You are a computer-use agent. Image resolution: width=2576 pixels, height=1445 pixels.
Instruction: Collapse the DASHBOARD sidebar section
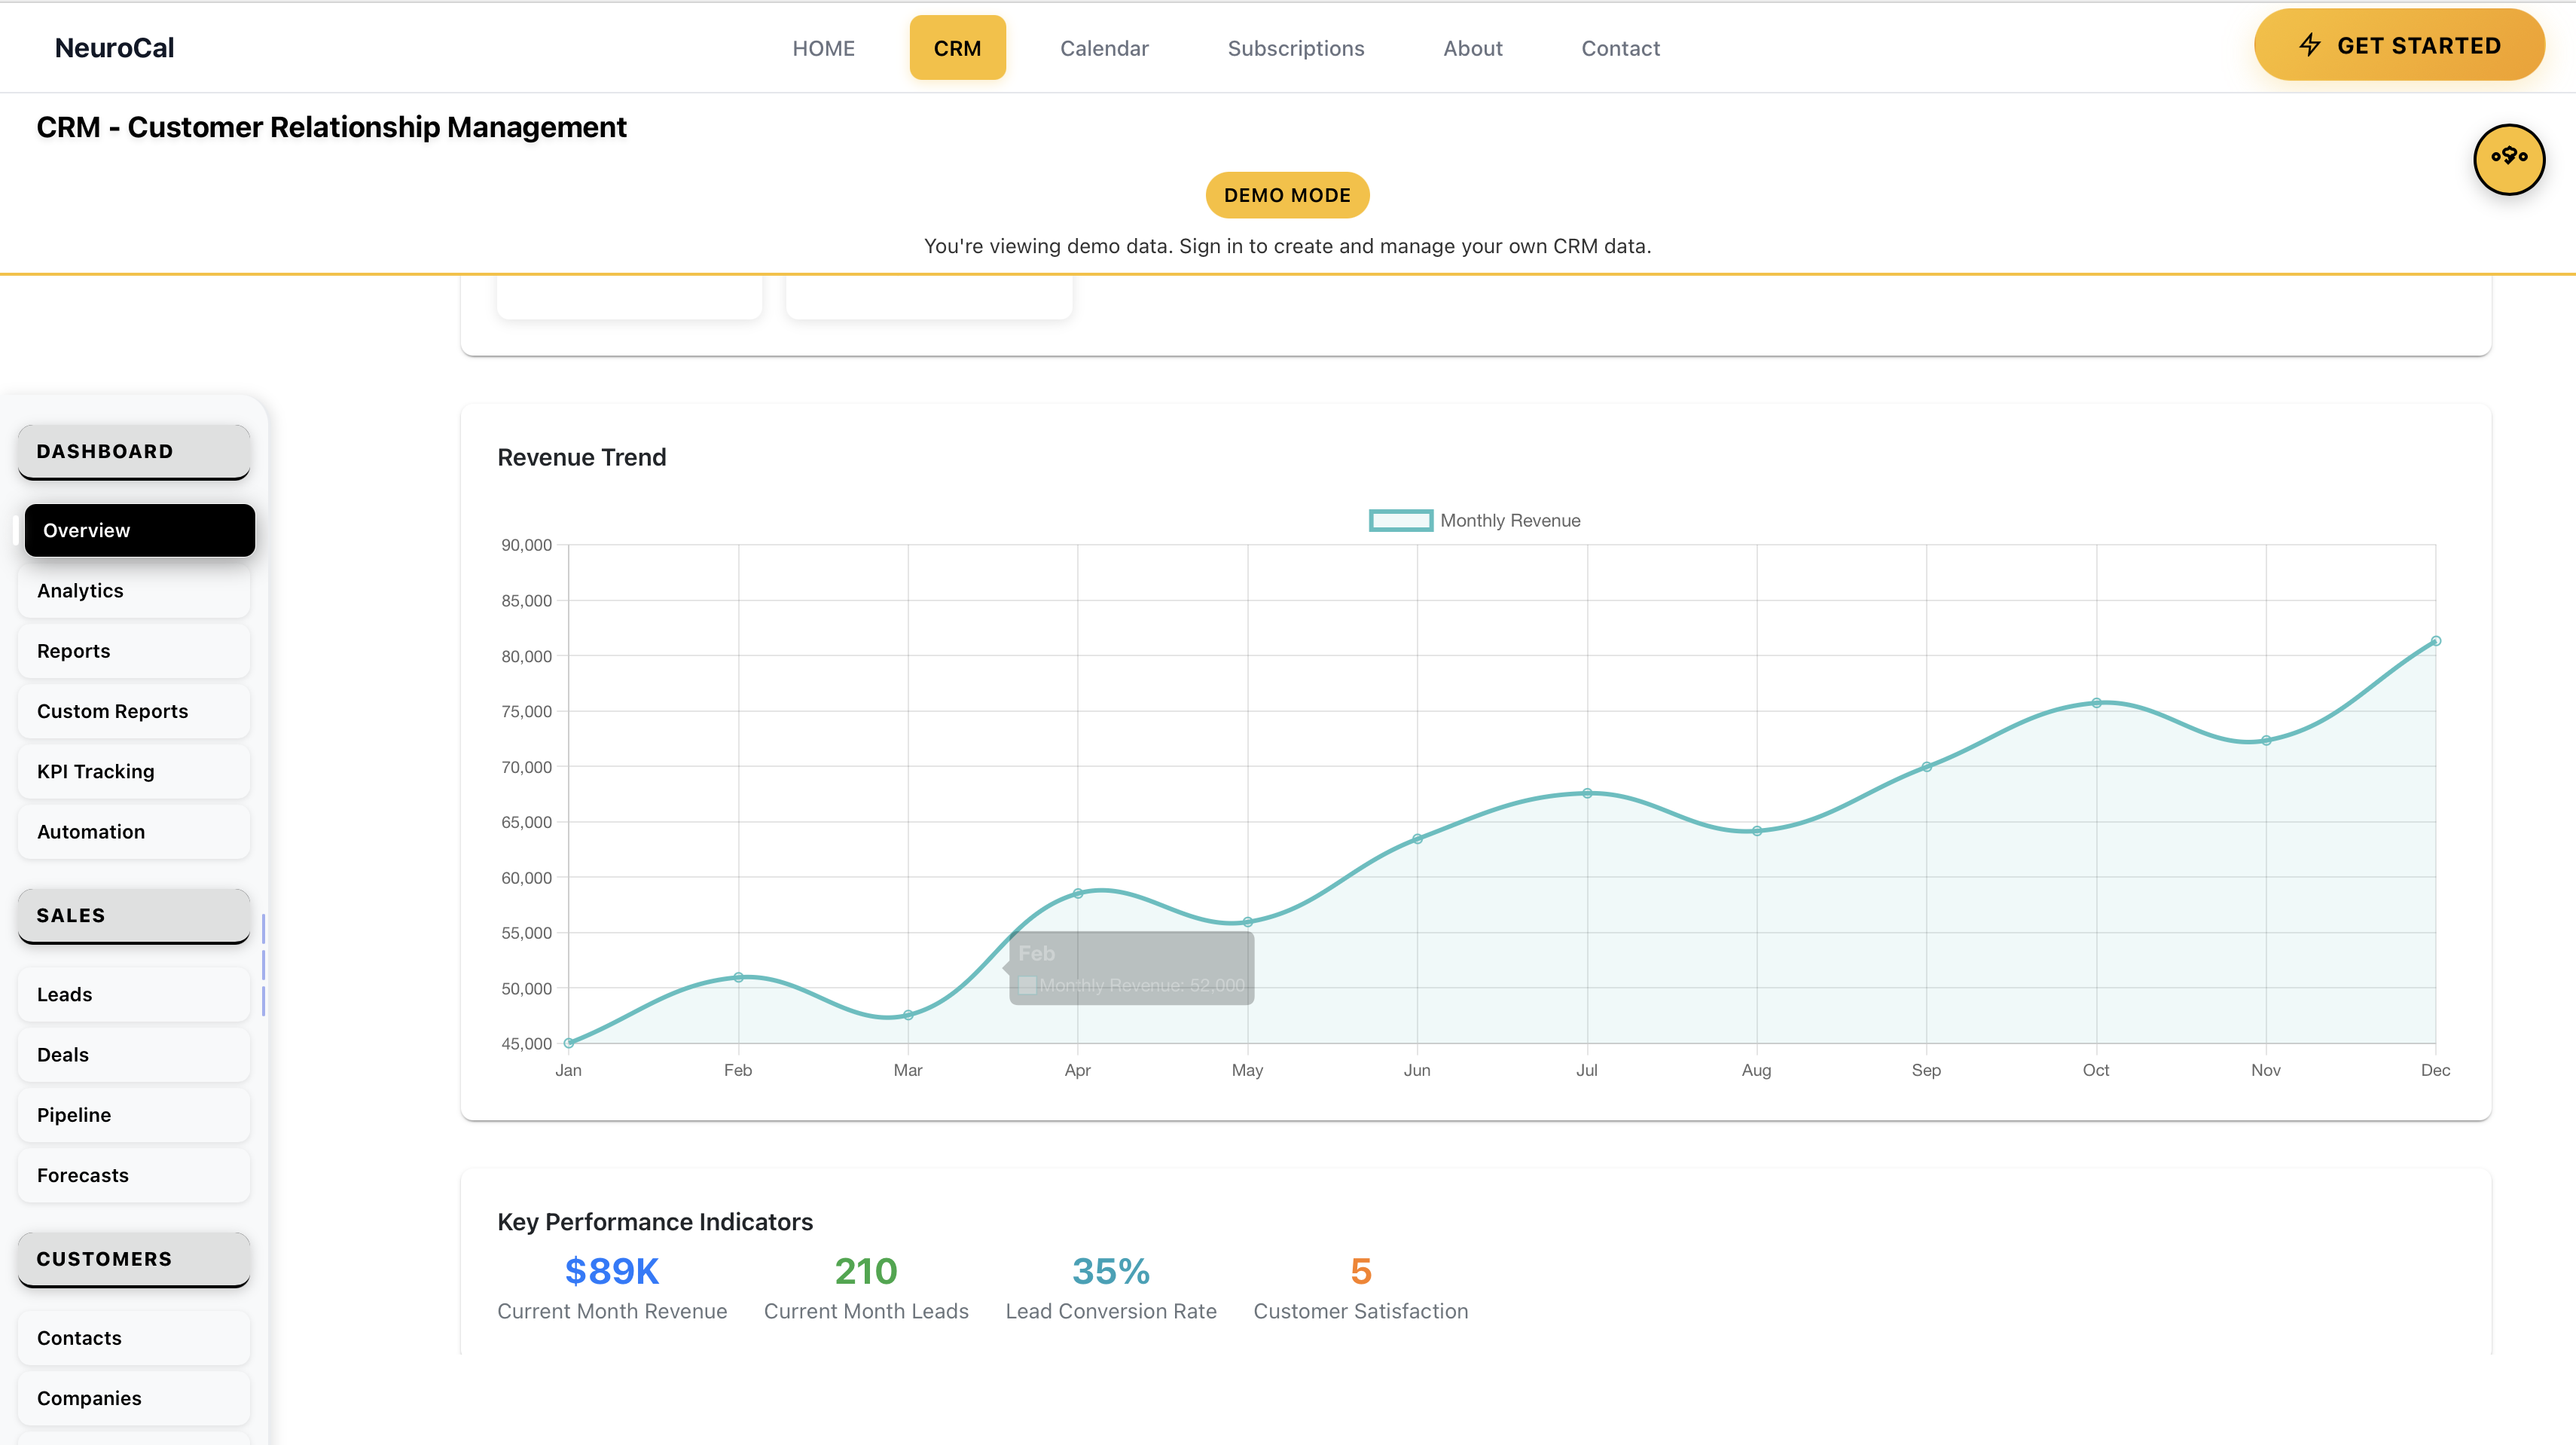(x=134, y=452)
